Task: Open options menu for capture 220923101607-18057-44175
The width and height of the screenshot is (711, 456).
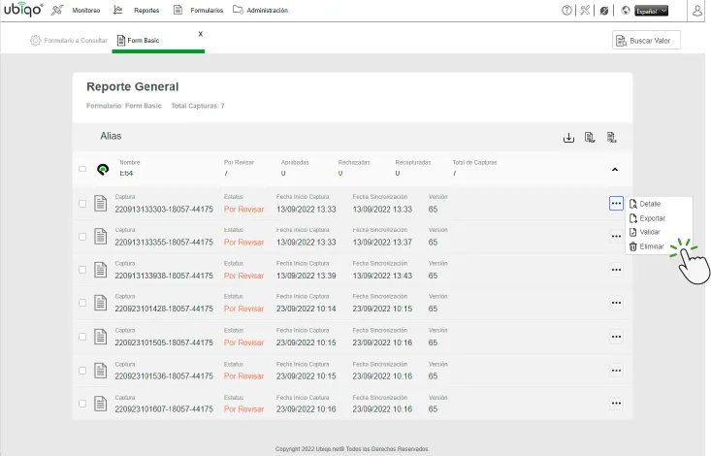Action: pyautogui.click(x=616, y=404)
